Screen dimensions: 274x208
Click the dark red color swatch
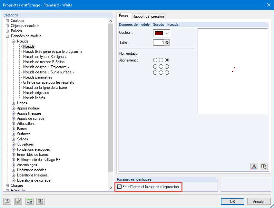pyautogui.click(x=159, y=33)
